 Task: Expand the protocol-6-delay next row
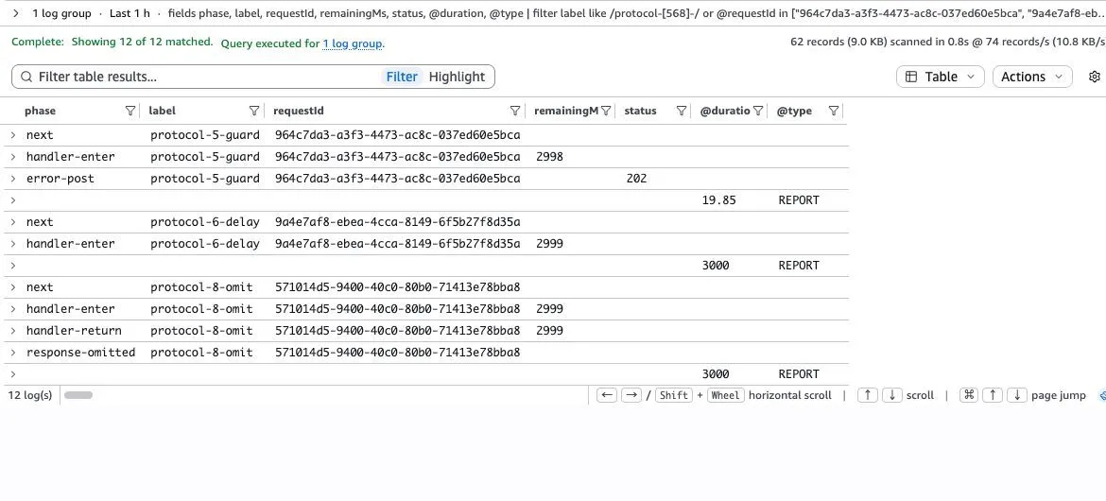(x=12, y=222)
